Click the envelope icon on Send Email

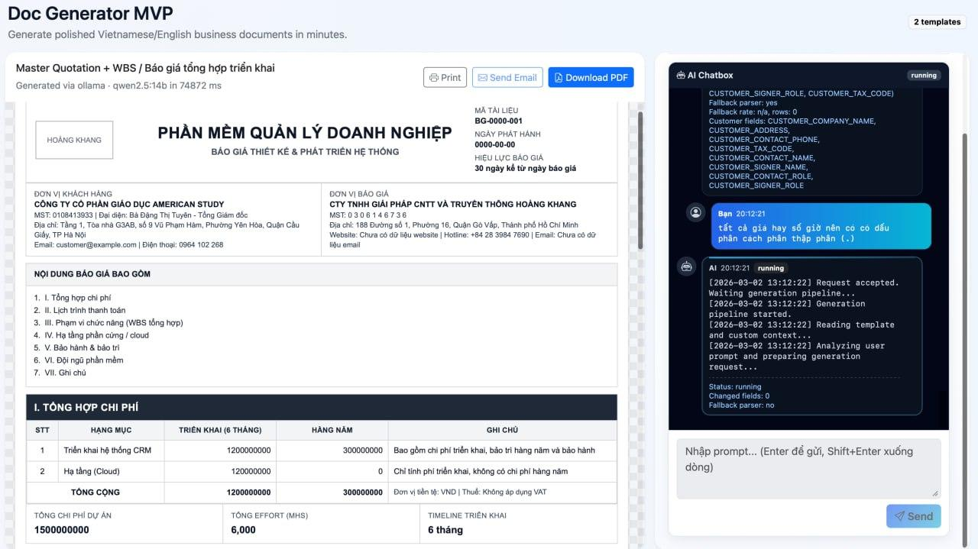pyautogui.click(x=483, y=77)
